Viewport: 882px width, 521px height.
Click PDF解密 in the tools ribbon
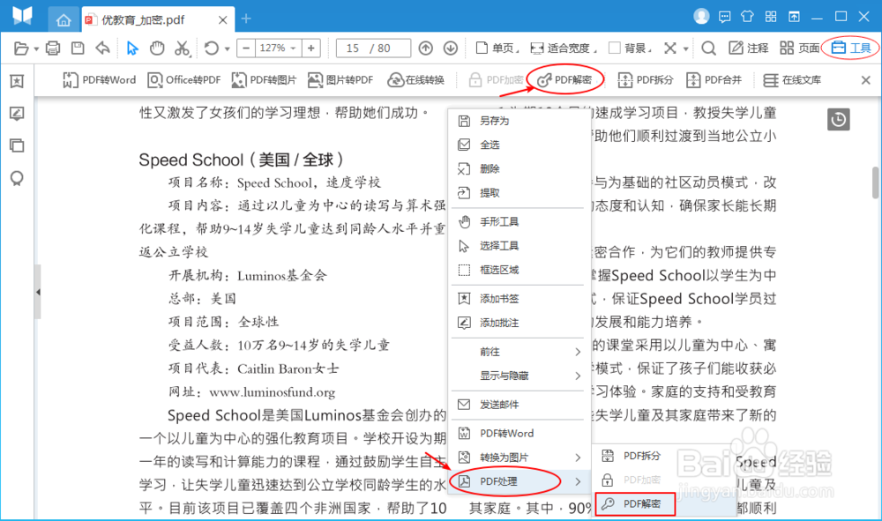[x=564, y=80]
